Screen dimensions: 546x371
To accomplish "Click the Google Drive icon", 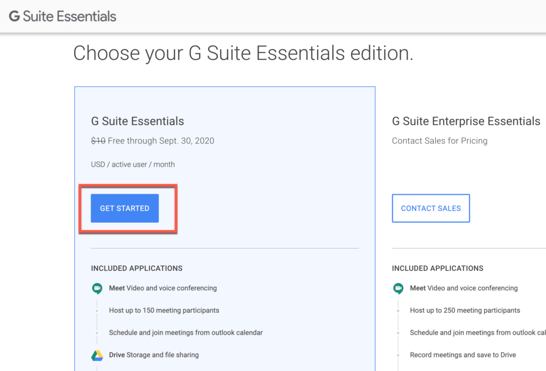I will [97, 355].
